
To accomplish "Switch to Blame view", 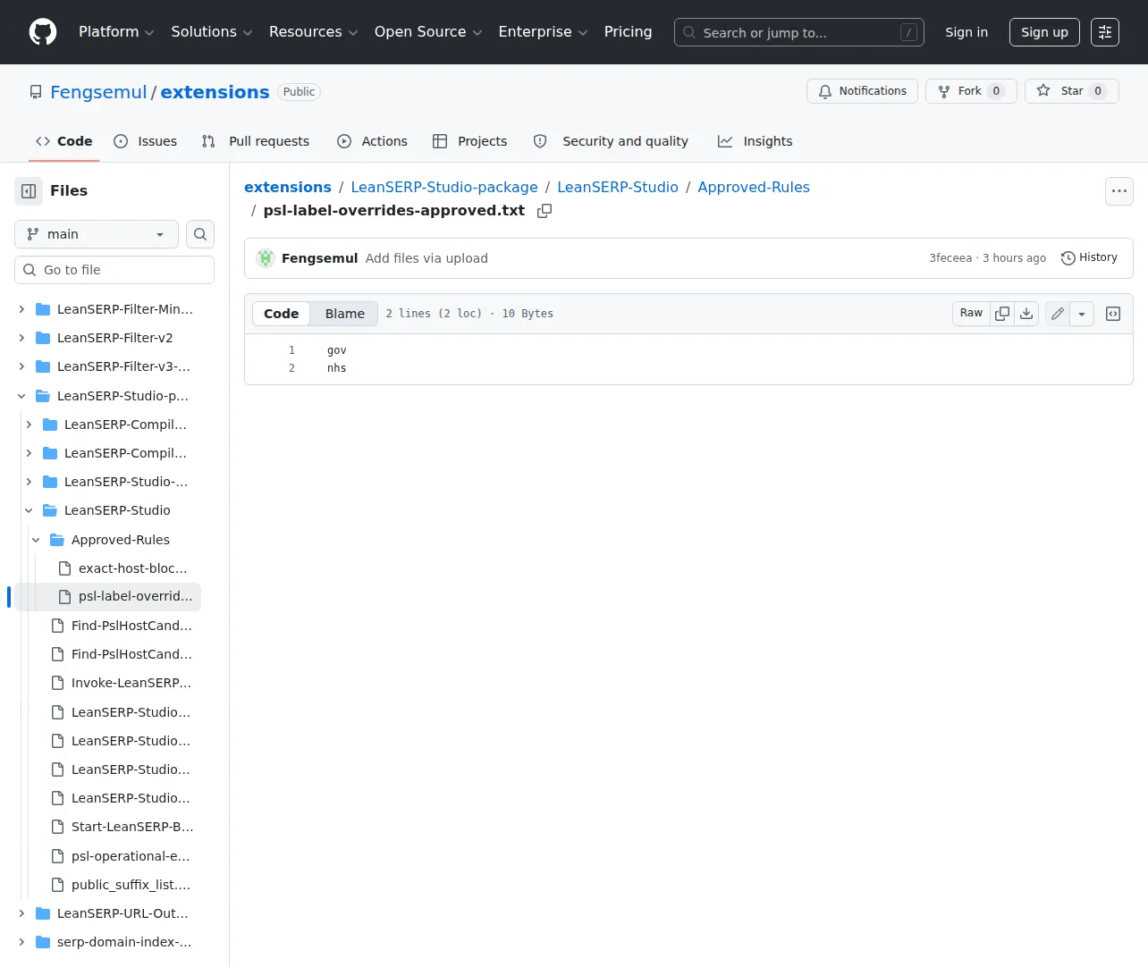I will pos(345,314).
